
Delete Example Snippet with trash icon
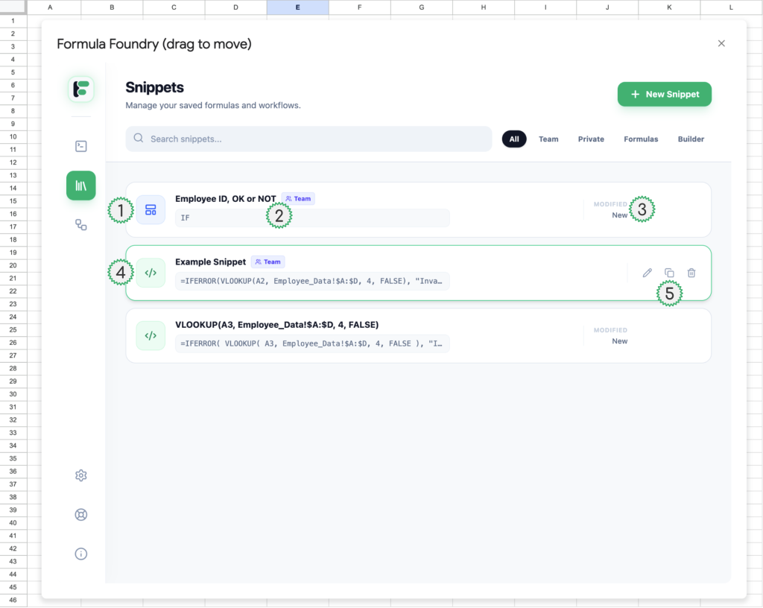[691, 273]
